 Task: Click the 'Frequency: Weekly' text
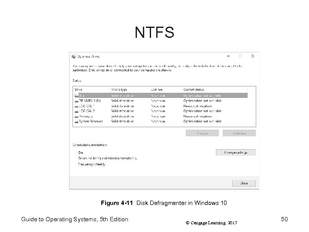tap(92, 164)
